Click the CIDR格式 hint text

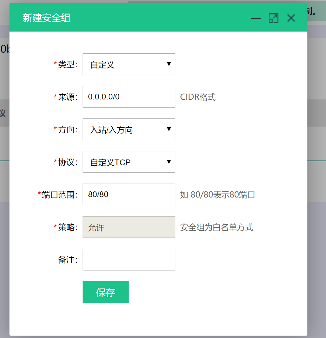point(198,97)
